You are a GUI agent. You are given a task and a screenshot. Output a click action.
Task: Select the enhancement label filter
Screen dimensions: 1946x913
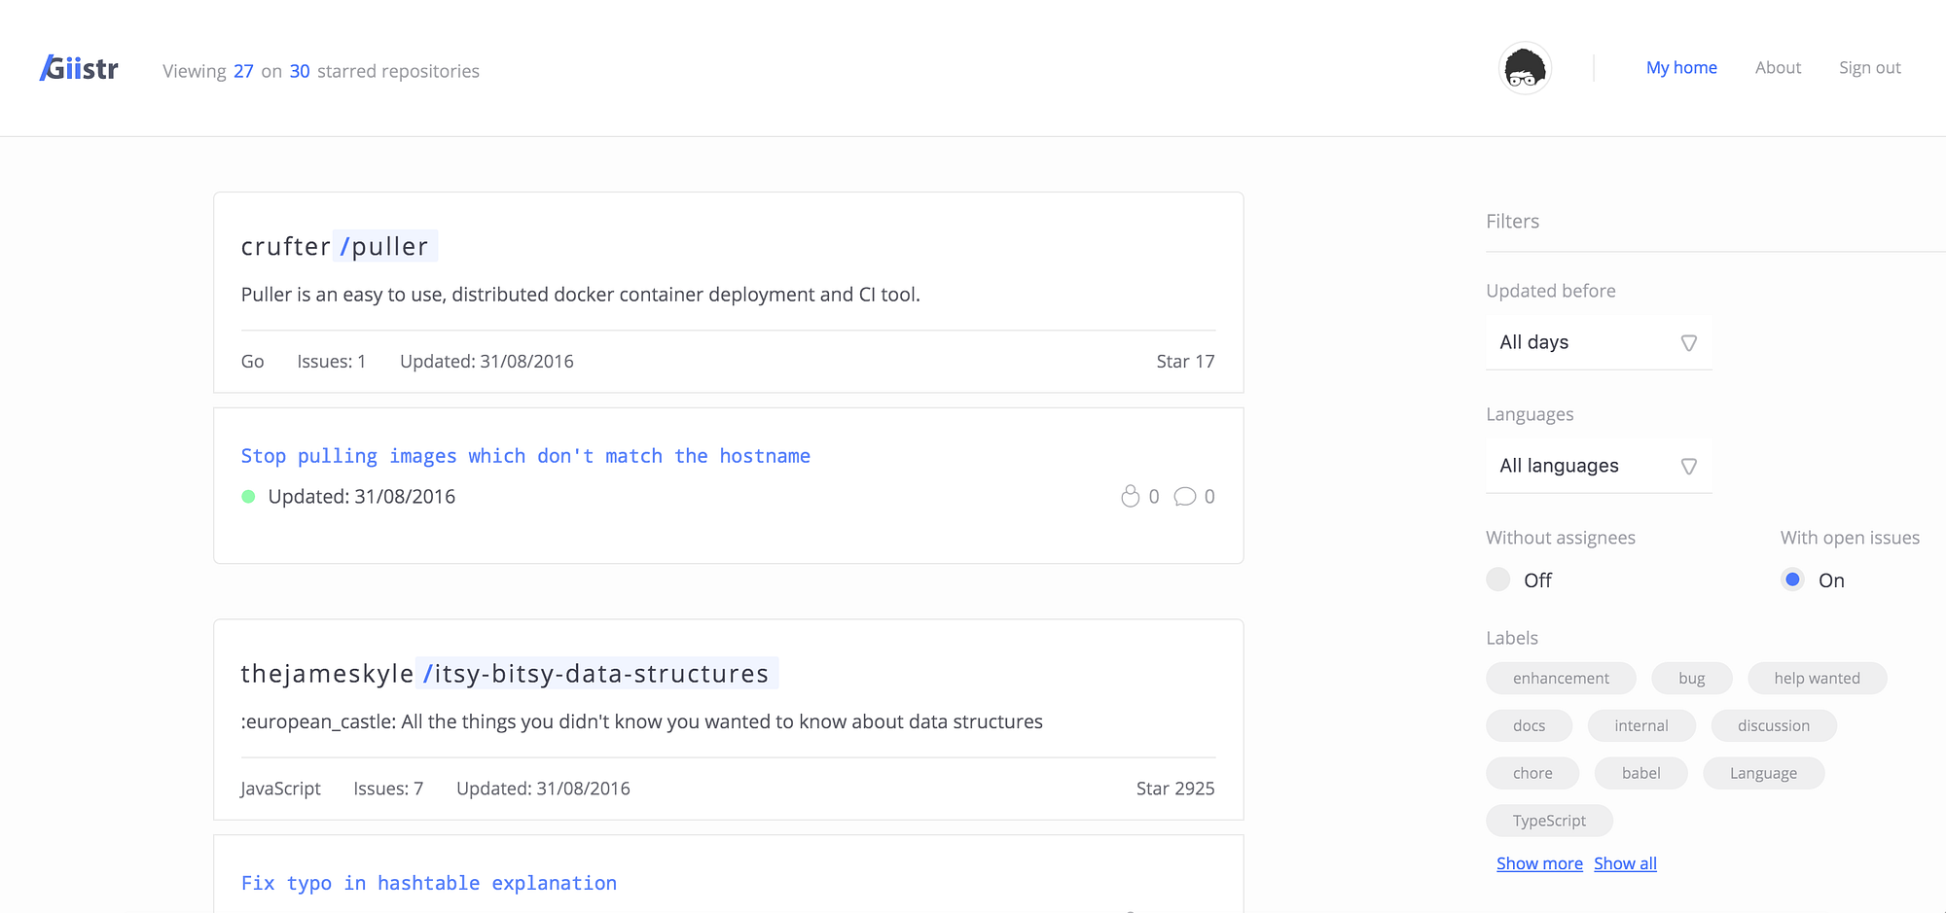pyautogui.click(x=1561, y=679)
